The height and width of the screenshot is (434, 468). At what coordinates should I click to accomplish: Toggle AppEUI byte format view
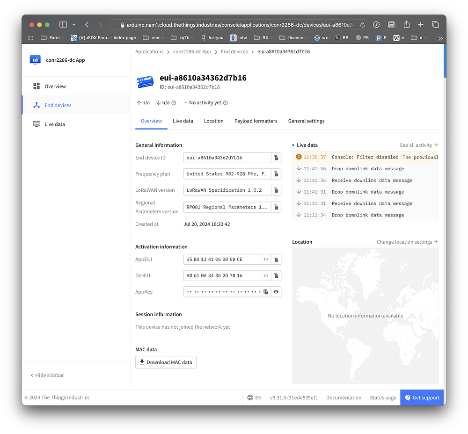[x=266, y=259]
